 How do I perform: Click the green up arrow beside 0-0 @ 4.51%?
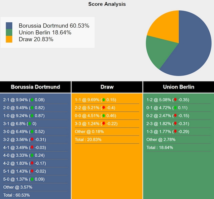tap(104, 116)
